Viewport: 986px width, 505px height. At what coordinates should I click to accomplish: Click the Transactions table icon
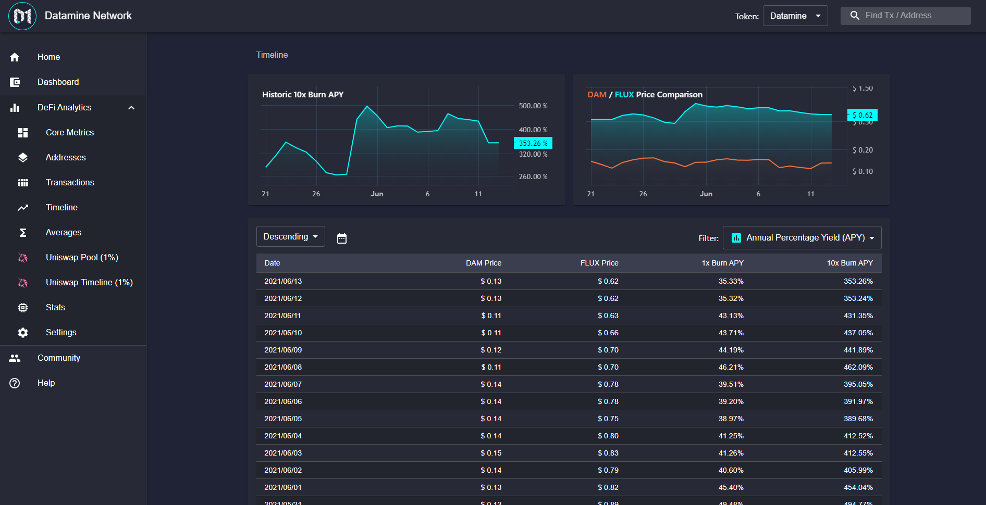[23, 183]
